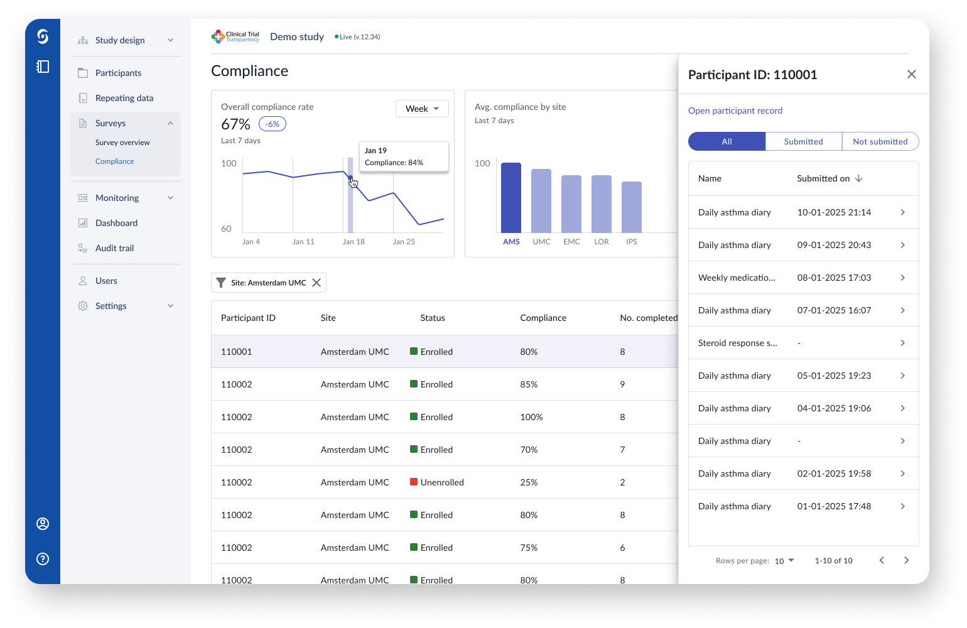967x628 pixels.
Task: Open Daily asthma diary 09-01-2025 20:43 entry
Action: [x=804, y=245]
